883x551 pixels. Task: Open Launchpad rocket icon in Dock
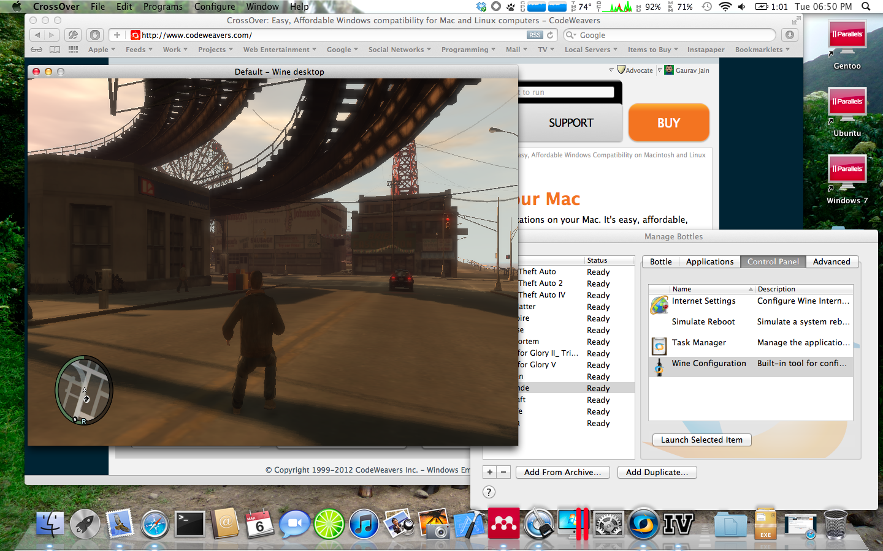[85, 524]
